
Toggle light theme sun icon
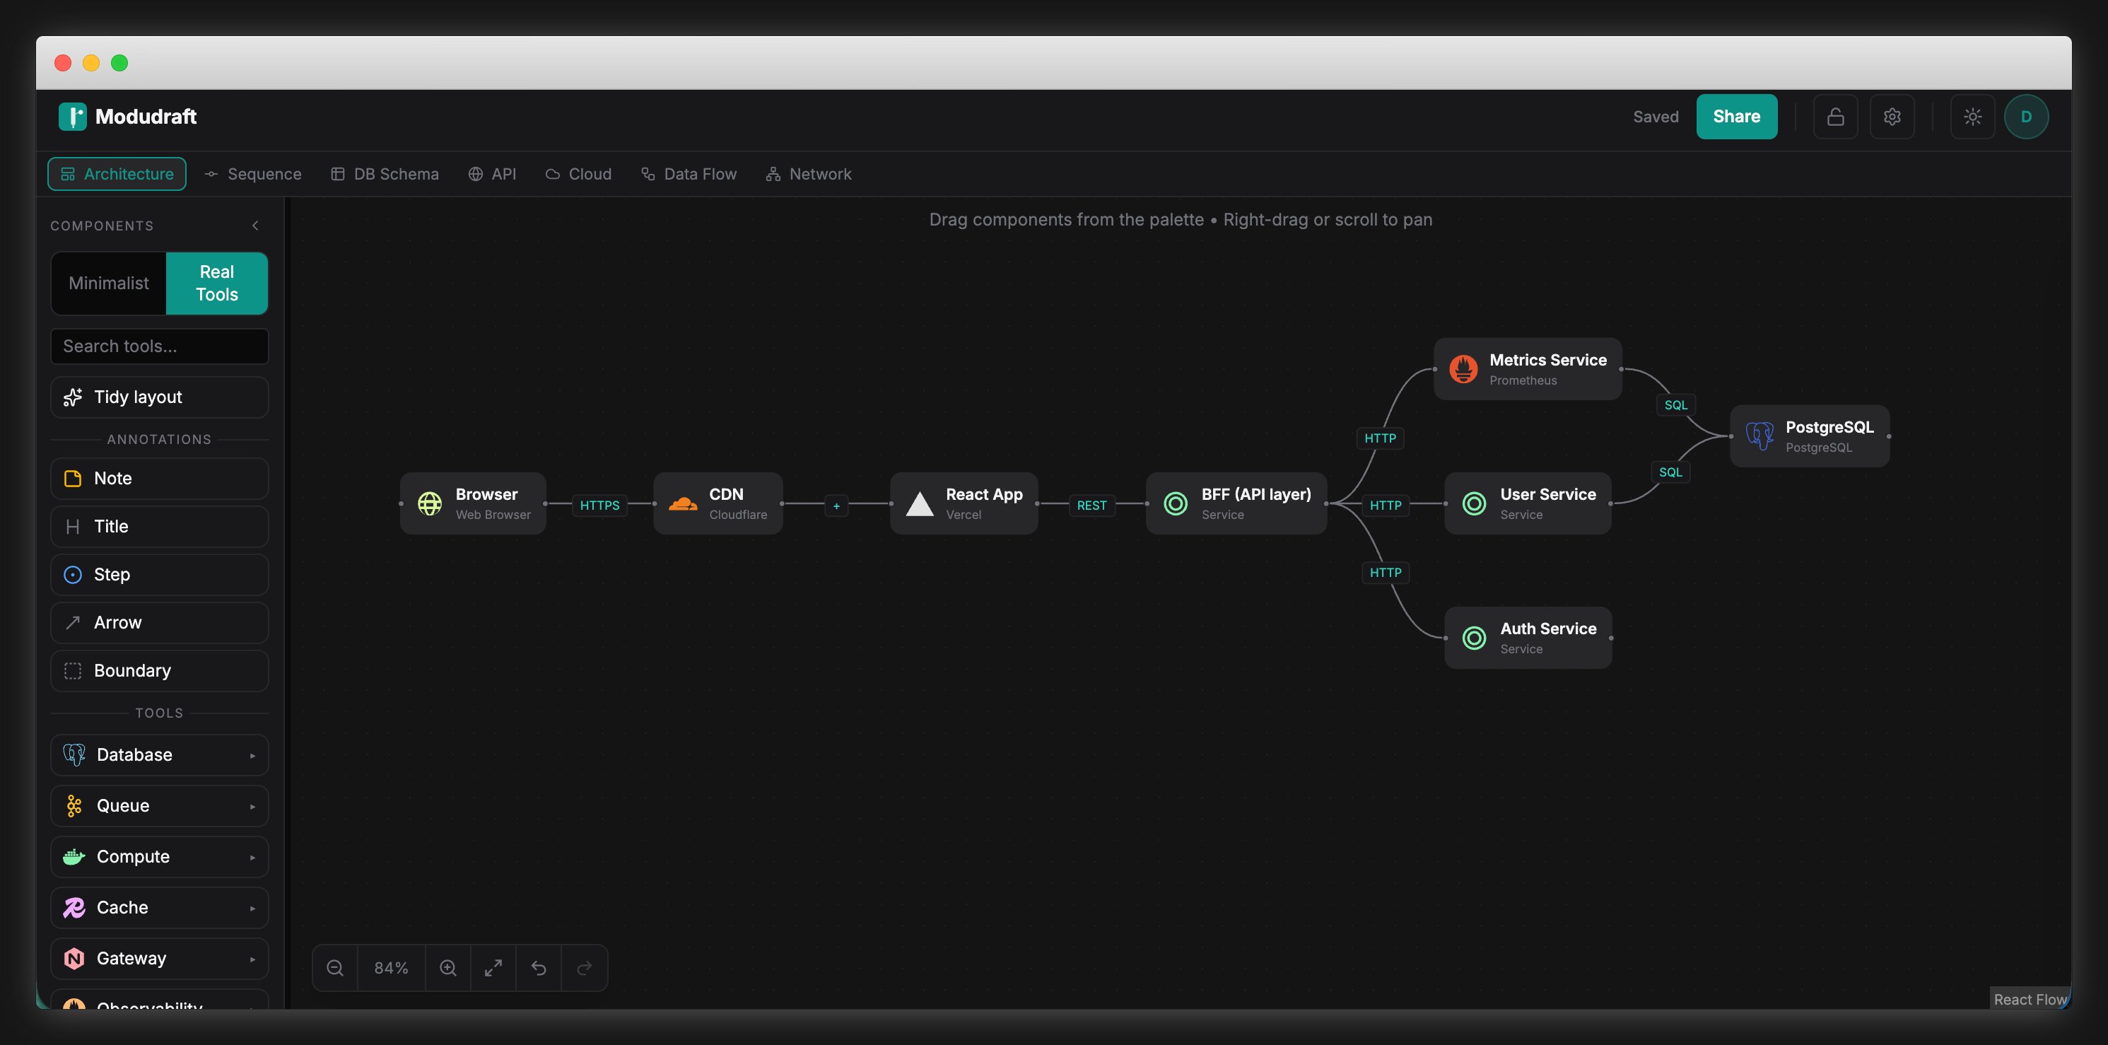1972,116
